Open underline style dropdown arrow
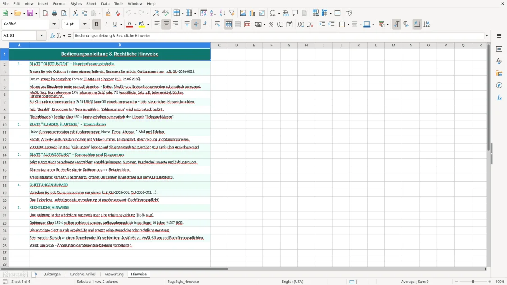 tap(121, 24)
